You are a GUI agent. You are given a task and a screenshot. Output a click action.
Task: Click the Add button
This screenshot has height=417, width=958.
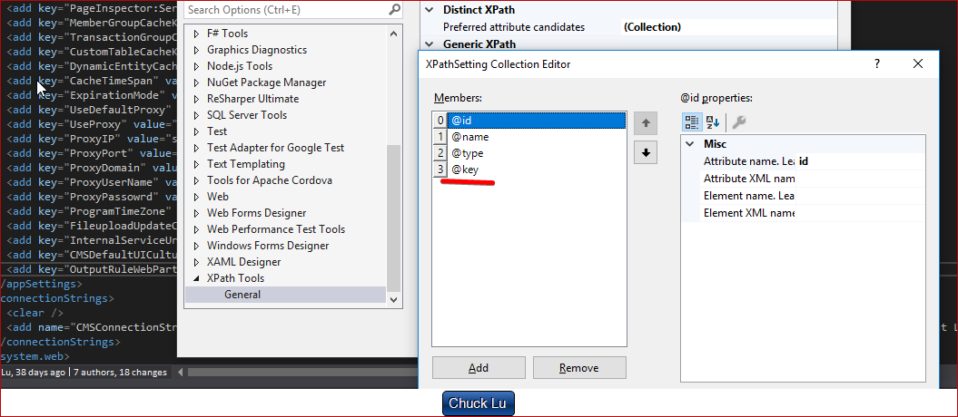point(479,367)
